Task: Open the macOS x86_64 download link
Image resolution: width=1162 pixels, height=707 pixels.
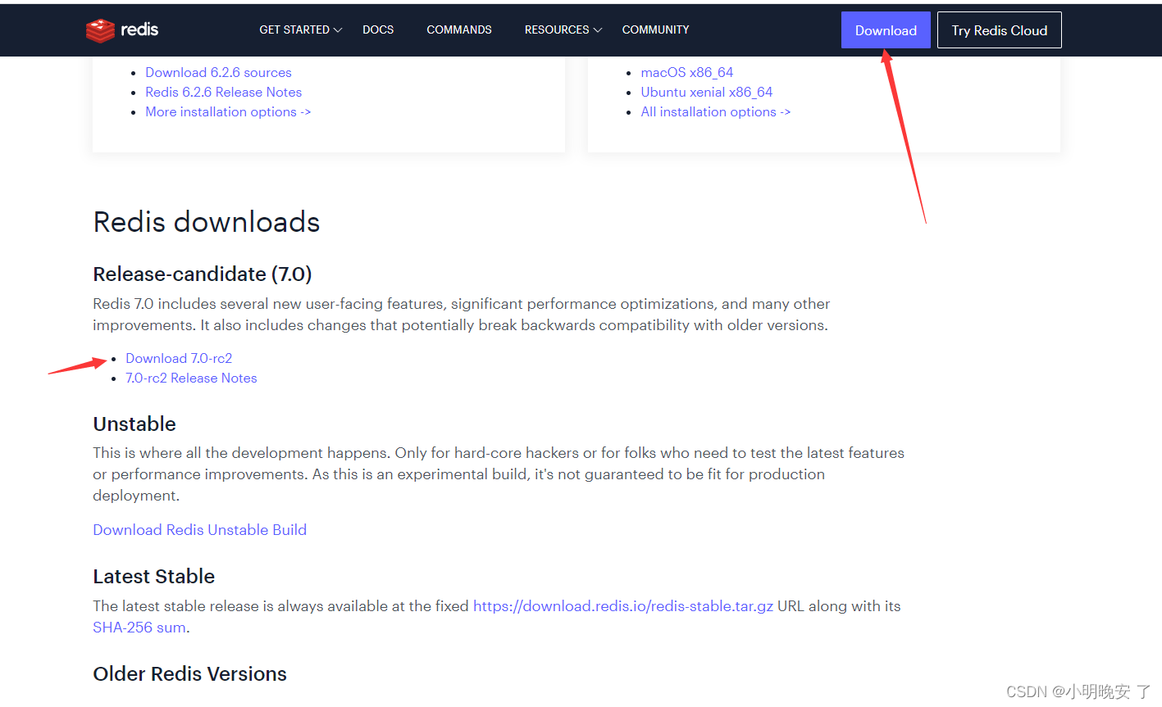Action: tap(687, 72)
